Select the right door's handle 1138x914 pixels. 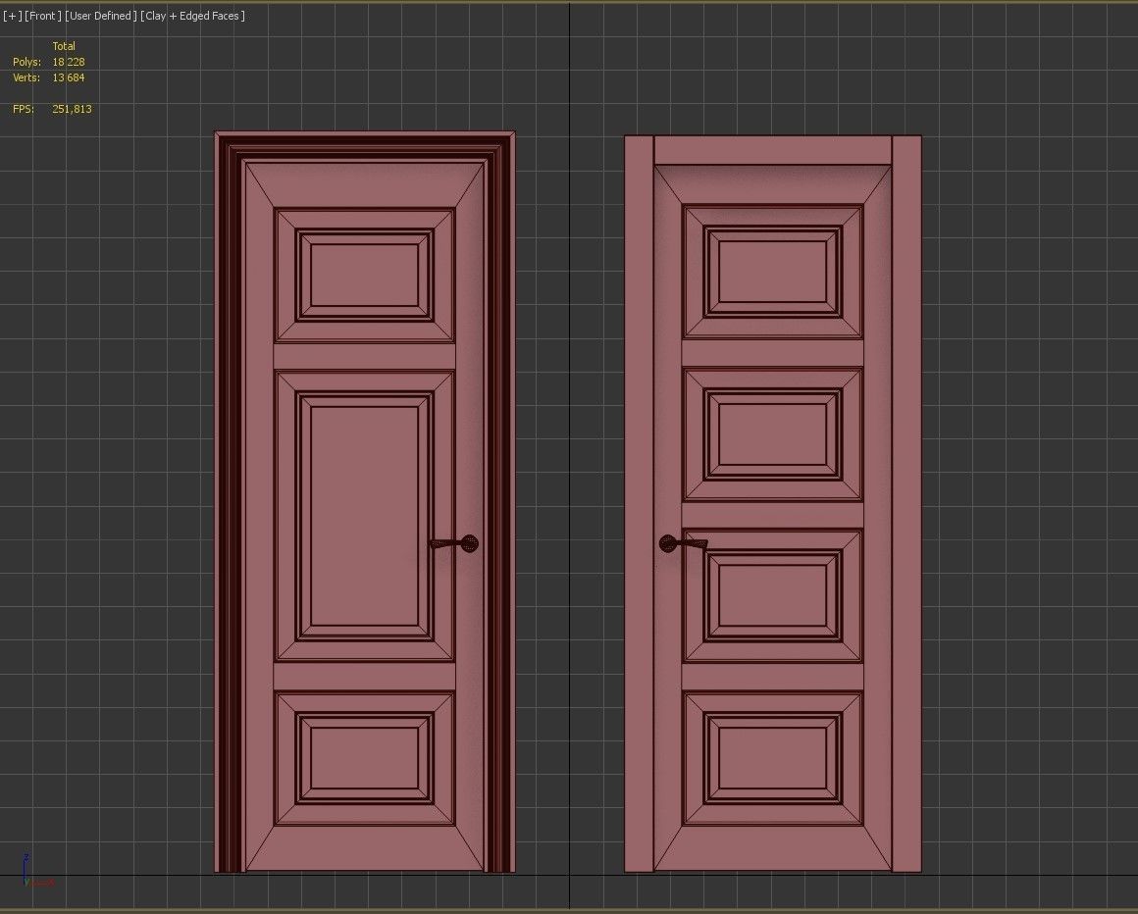[x=682, y=543]
